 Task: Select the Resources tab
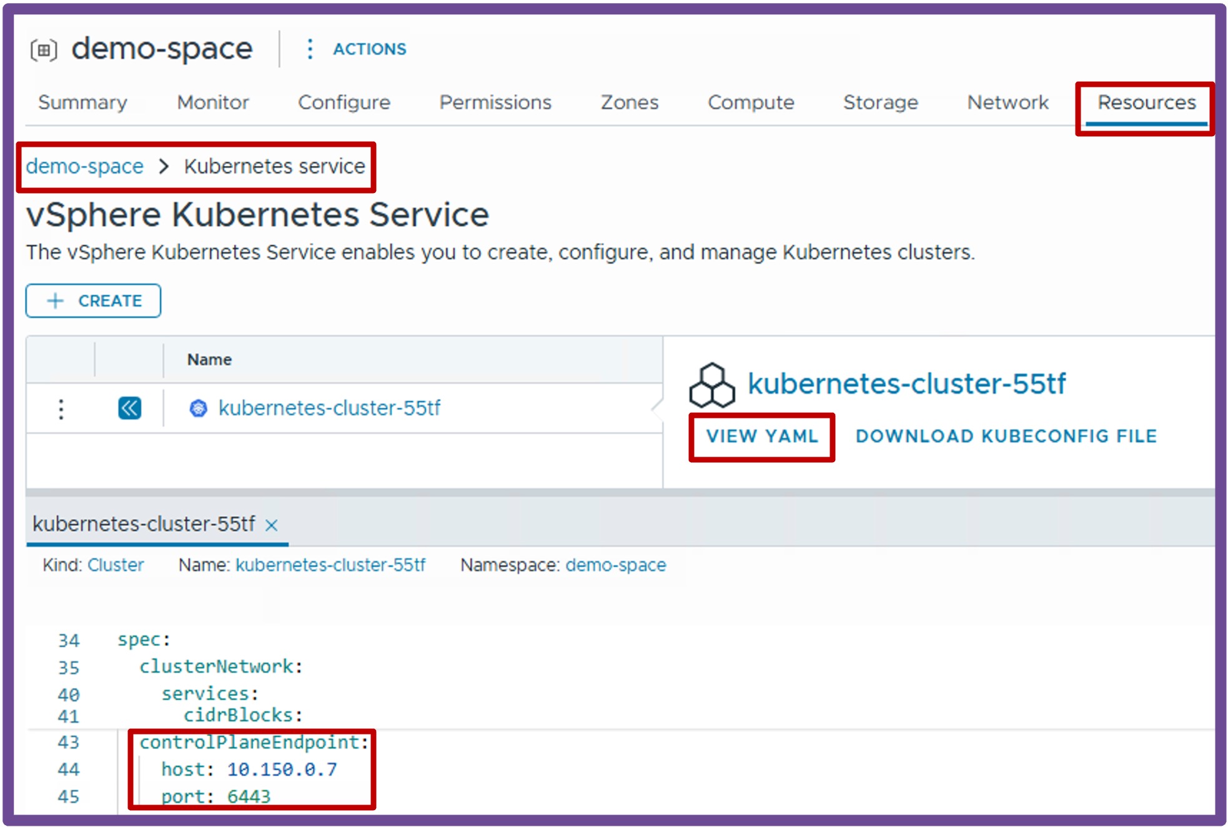click(1147, 102)
